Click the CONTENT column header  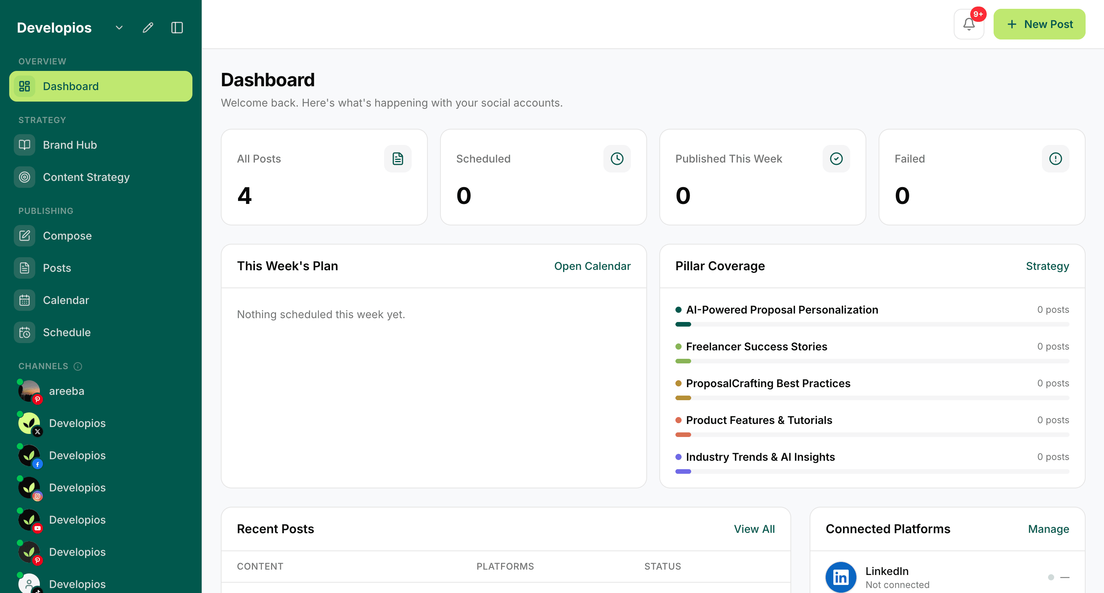pos(260,567)
